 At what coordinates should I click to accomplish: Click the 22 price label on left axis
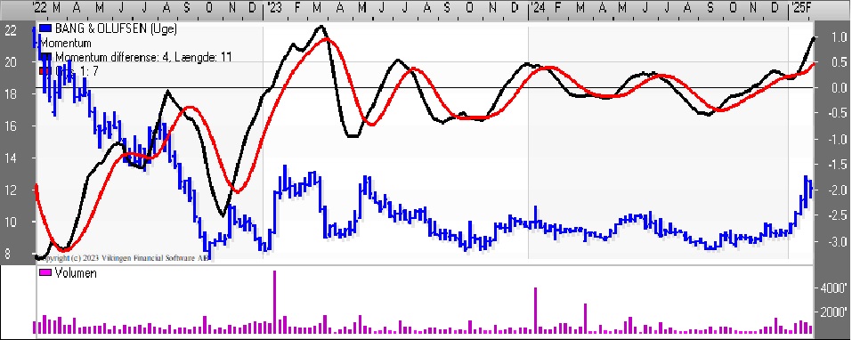[11, 31]
